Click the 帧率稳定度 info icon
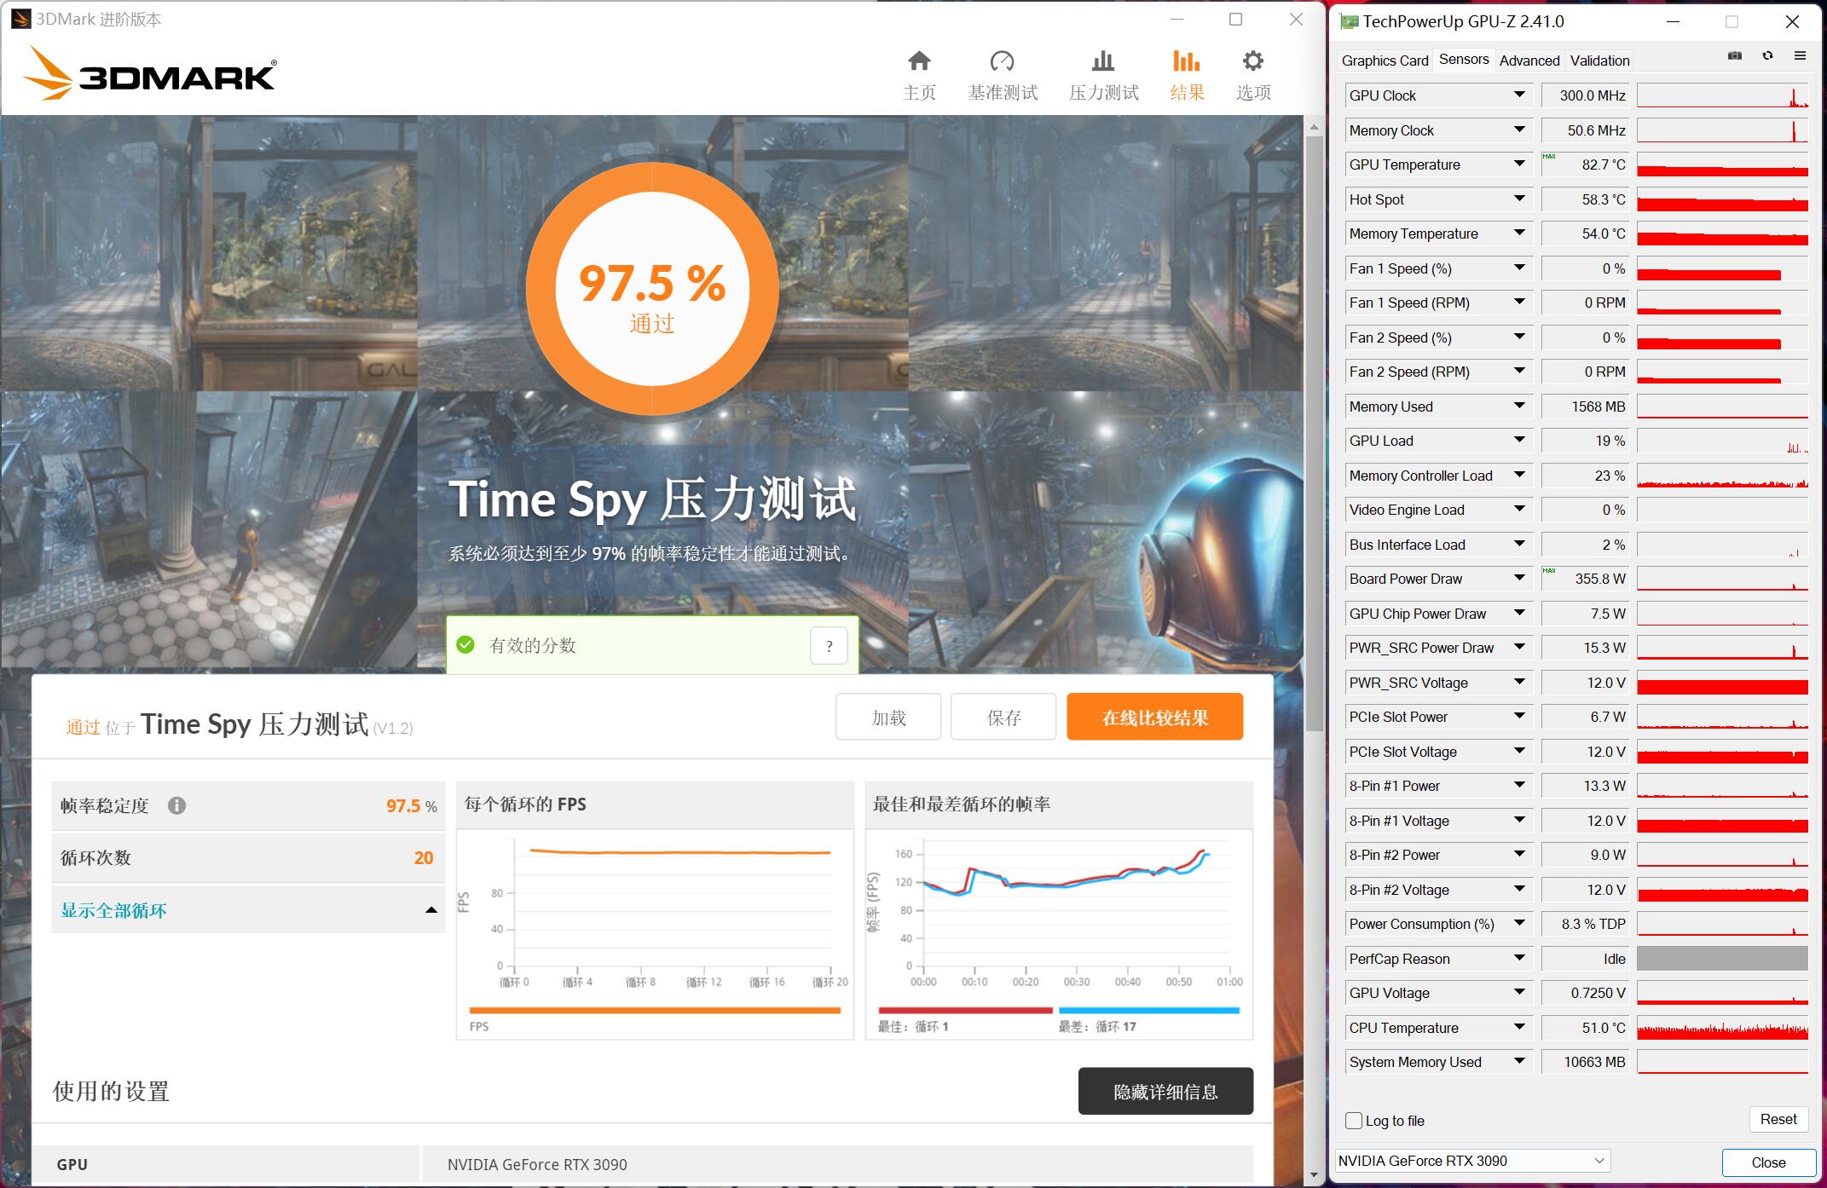 pyautogui.click(x=177, y=805)
